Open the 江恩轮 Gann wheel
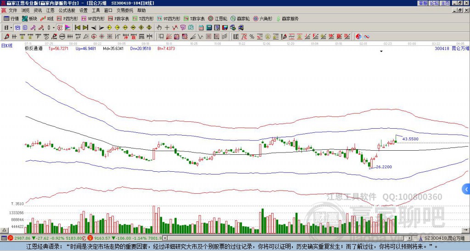470x251 pixels. click(218, 18)
